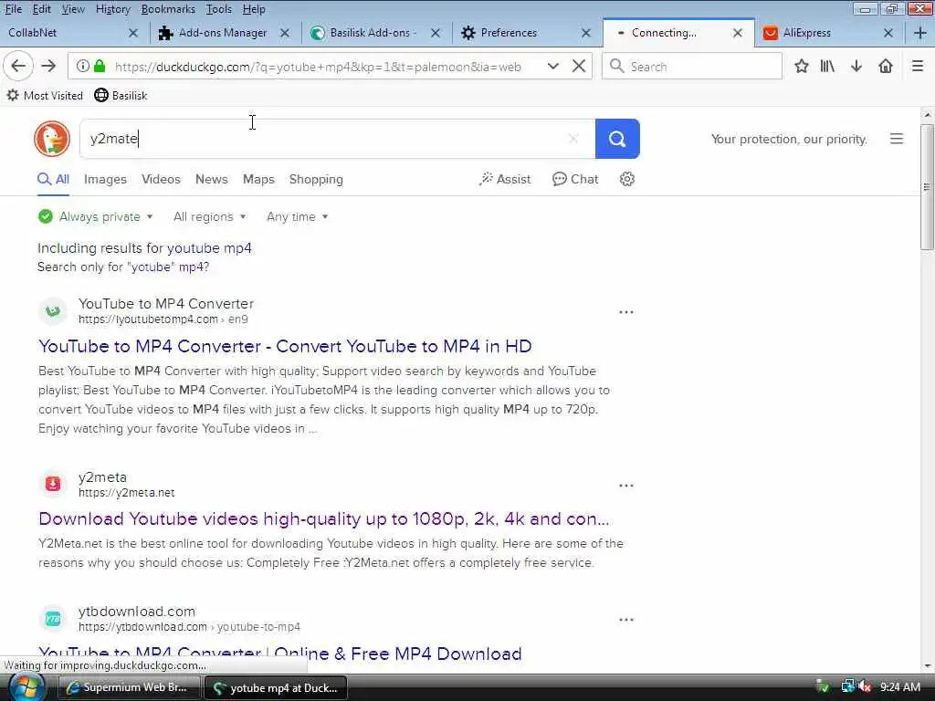Expand the All regions dropdown
The image size is (935, 701).
click(x=210, y=216)
